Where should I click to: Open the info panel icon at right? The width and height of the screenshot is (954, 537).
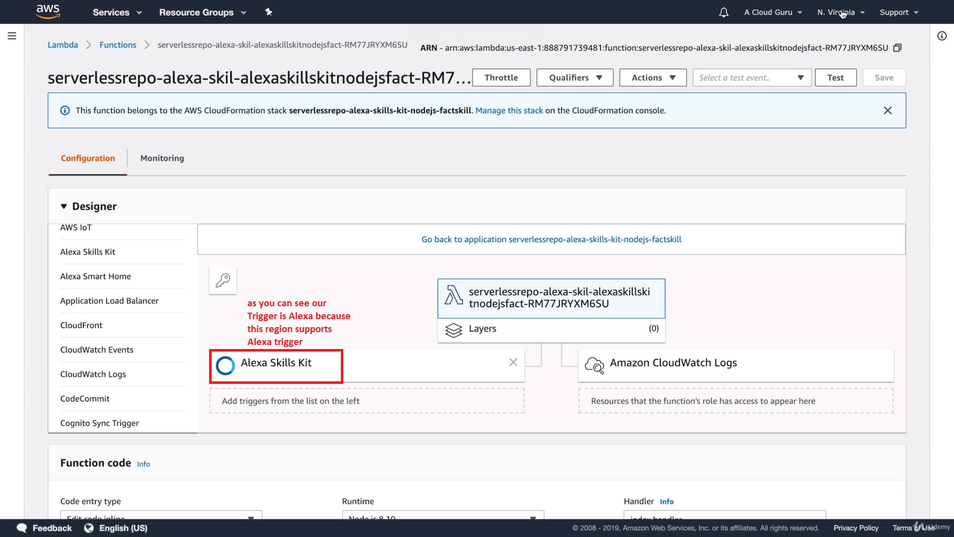[942, 36]
